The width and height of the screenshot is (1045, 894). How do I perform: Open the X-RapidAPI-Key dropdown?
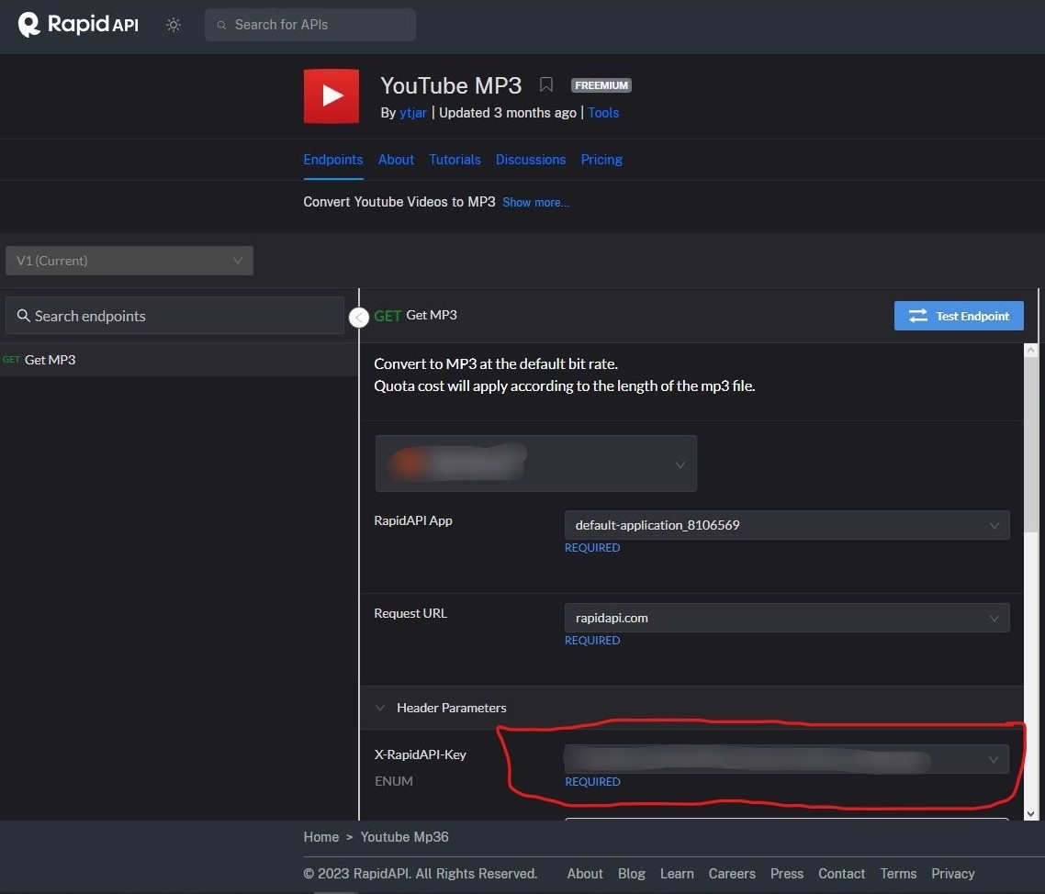786,759
